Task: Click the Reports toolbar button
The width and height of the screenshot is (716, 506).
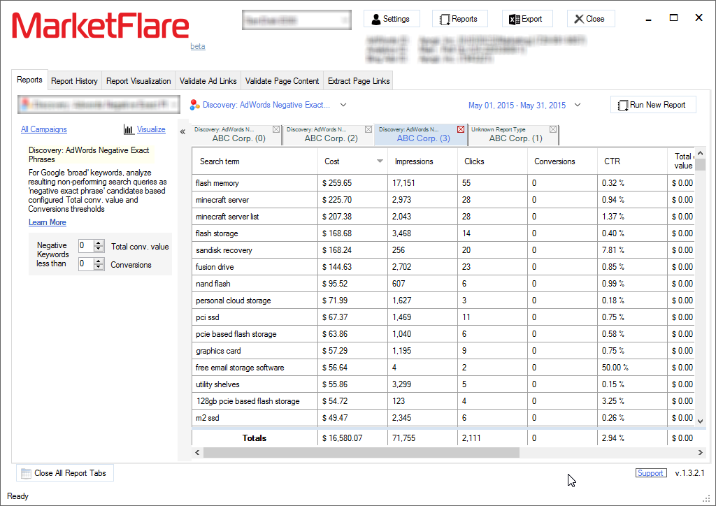Action: (459, 19)
